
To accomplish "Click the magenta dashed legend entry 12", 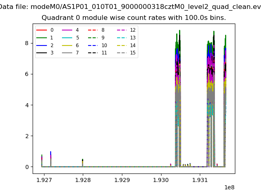I will tap(126, 30).
